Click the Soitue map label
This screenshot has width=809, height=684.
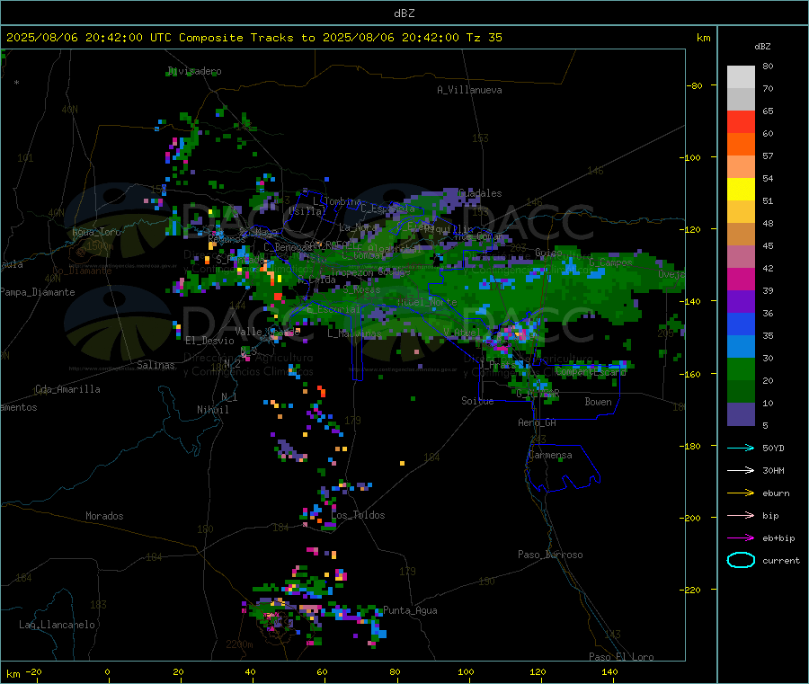(477, 401)
